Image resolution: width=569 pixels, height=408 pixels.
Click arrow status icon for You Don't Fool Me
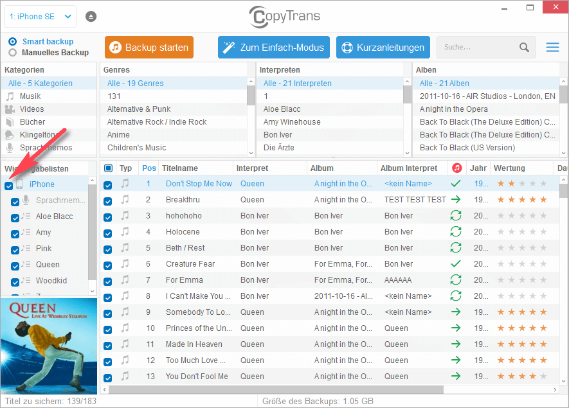(456, 376)
